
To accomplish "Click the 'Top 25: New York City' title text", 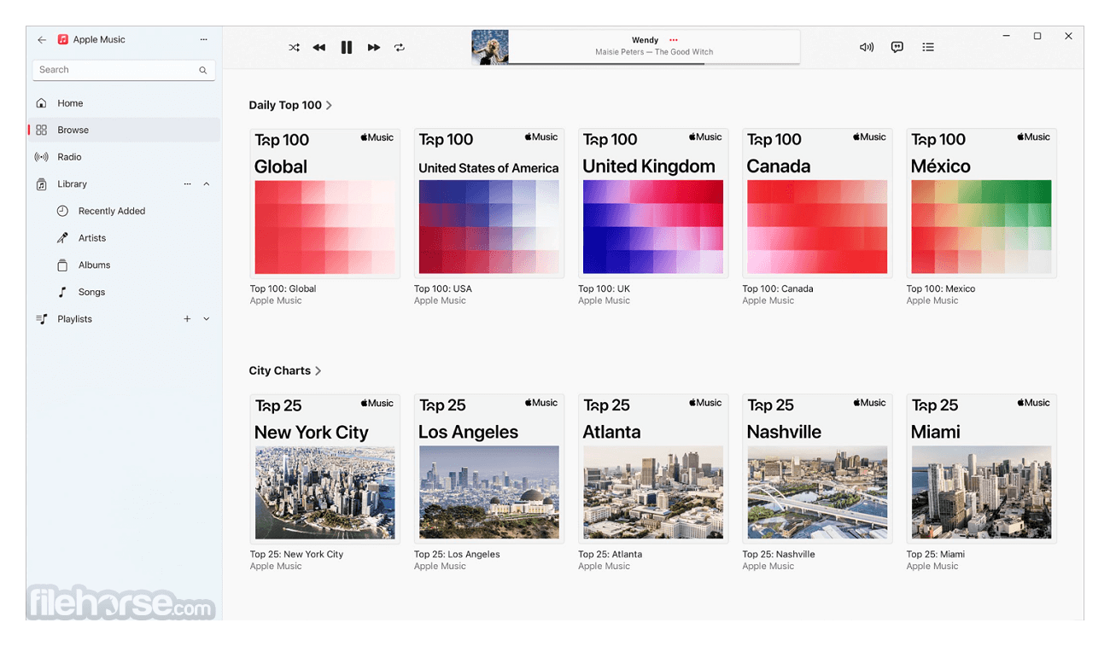I will [x=296, y=555].
